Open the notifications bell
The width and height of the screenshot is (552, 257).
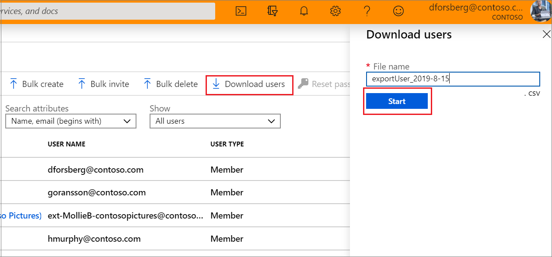pyautogui.click(x=304, y=11)
